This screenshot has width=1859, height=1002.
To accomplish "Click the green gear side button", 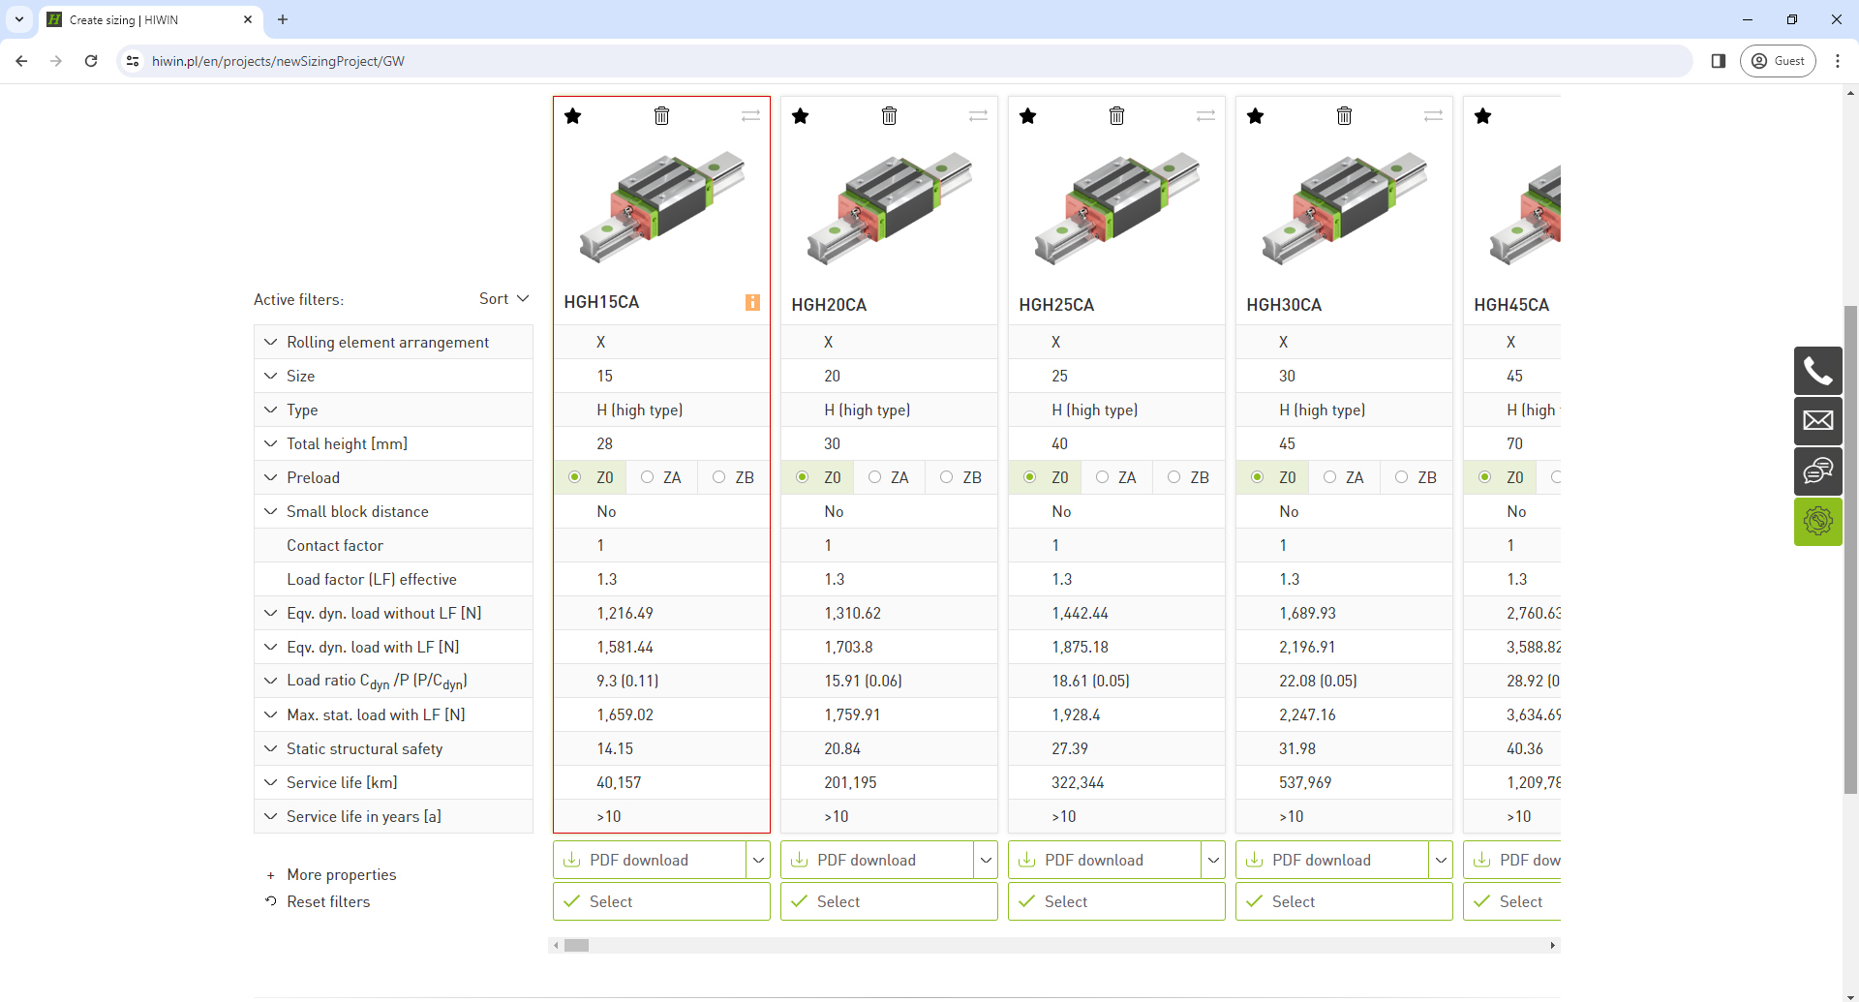I will click(1818, 522).
